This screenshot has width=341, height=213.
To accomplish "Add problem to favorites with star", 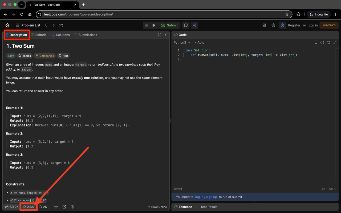I will point(56,207).
